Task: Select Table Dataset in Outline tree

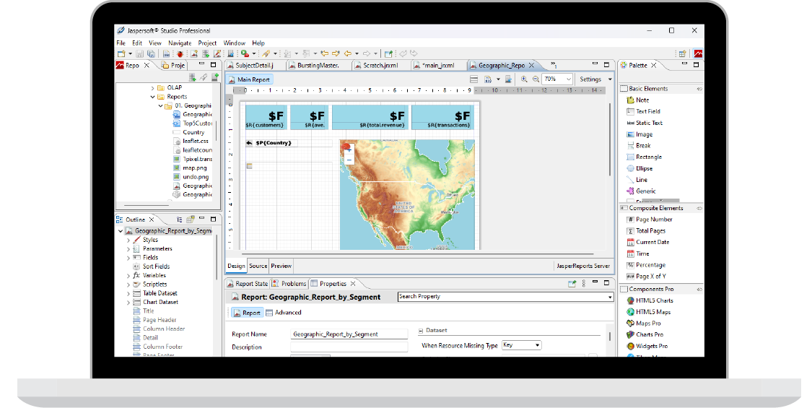Action: click(155, 293)
